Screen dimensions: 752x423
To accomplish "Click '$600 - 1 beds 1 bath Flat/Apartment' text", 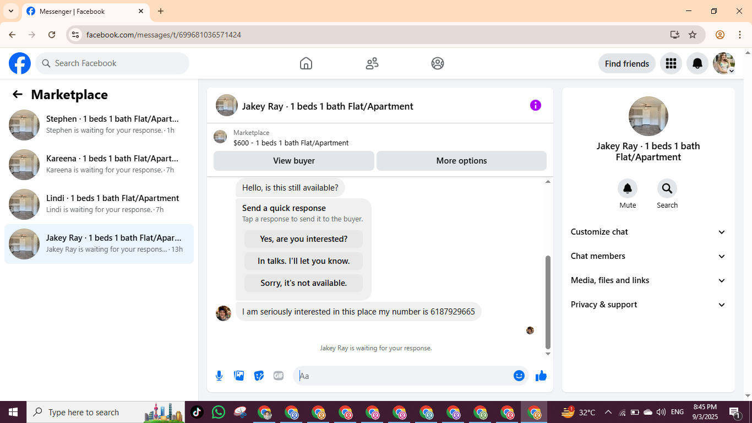I will pyautogui.click(x=291, y=143).
